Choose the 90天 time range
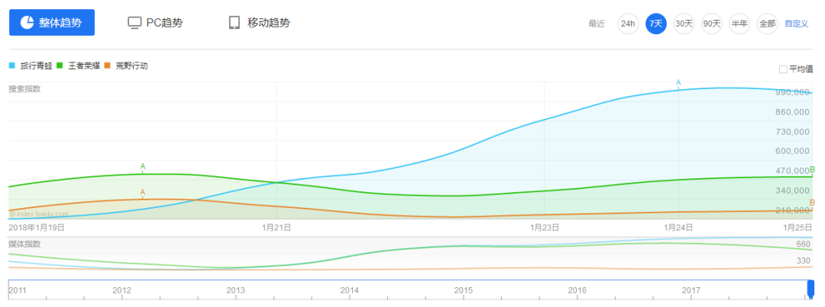 [x=712, y=24]
